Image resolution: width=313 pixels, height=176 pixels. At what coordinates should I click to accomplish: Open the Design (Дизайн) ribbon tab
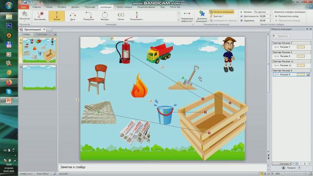pyautogui.click(x=75, y=7)
